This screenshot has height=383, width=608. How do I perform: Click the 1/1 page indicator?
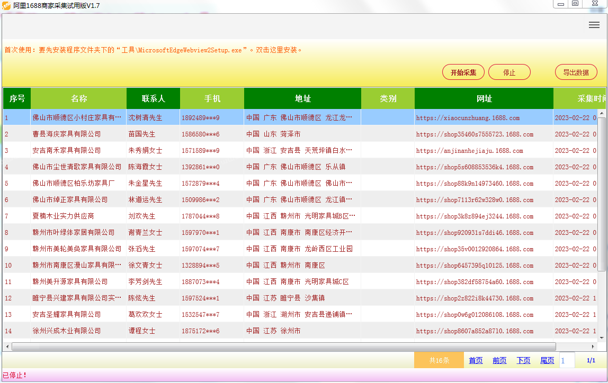point(591,361)
